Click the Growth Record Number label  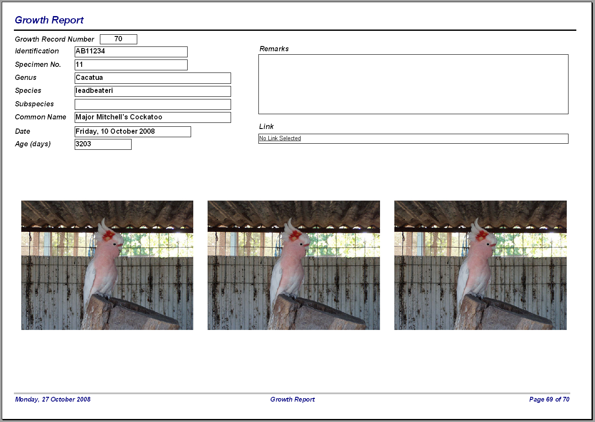(54, 39)
